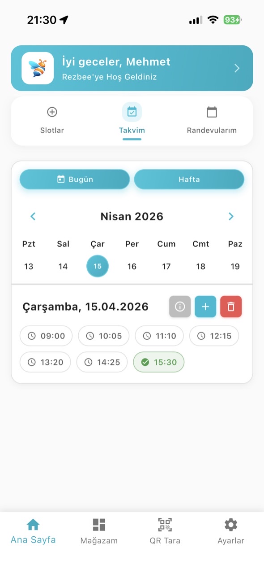Open Randevularım via the calendar icon
This screenshot has height=574, width=264.
pyautogui.click(x=212, y=111)
